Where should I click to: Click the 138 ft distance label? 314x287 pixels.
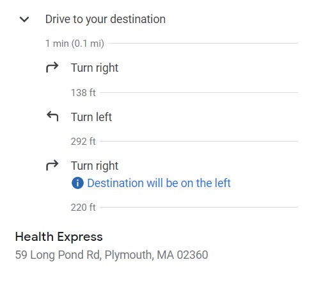pos(83,93)
